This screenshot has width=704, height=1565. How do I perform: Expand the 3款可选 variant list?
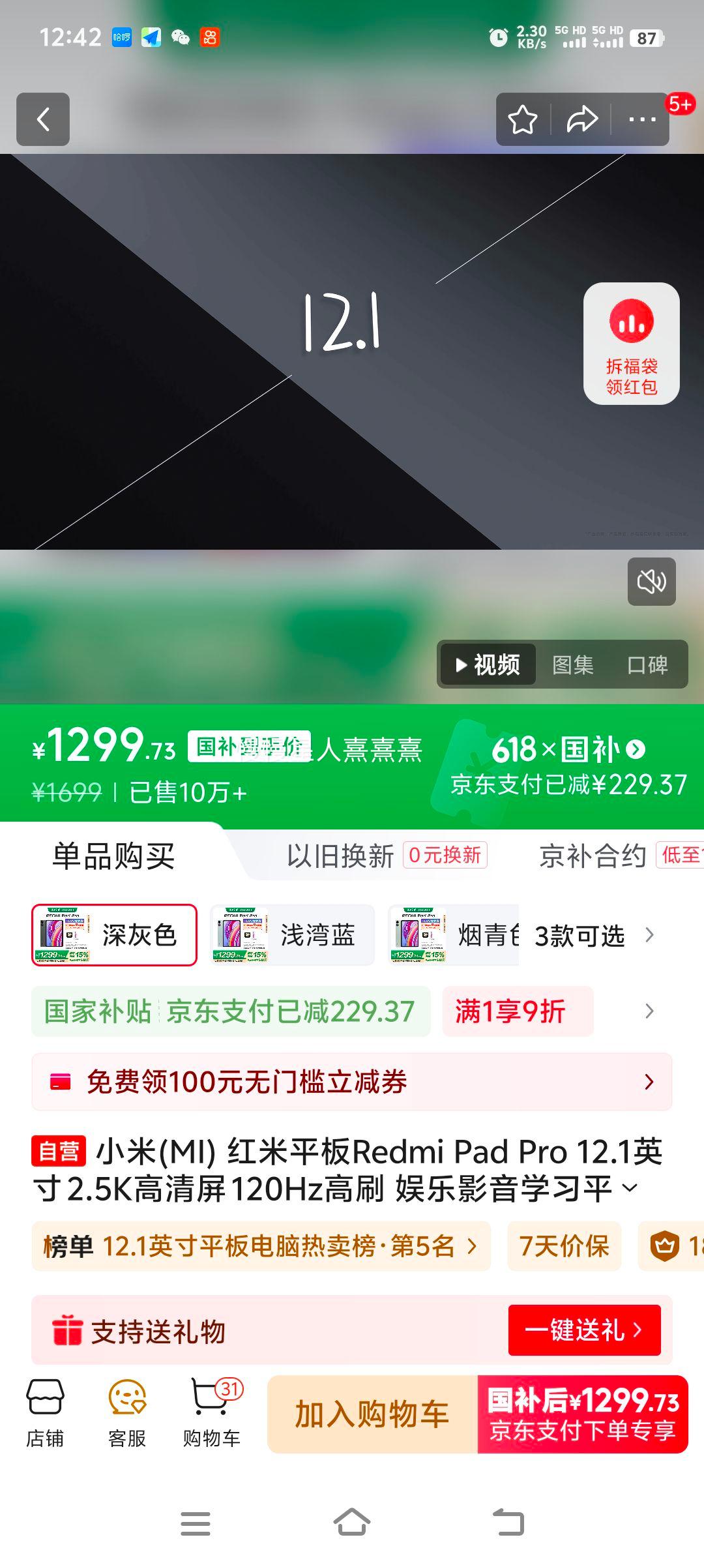point(594,936)
